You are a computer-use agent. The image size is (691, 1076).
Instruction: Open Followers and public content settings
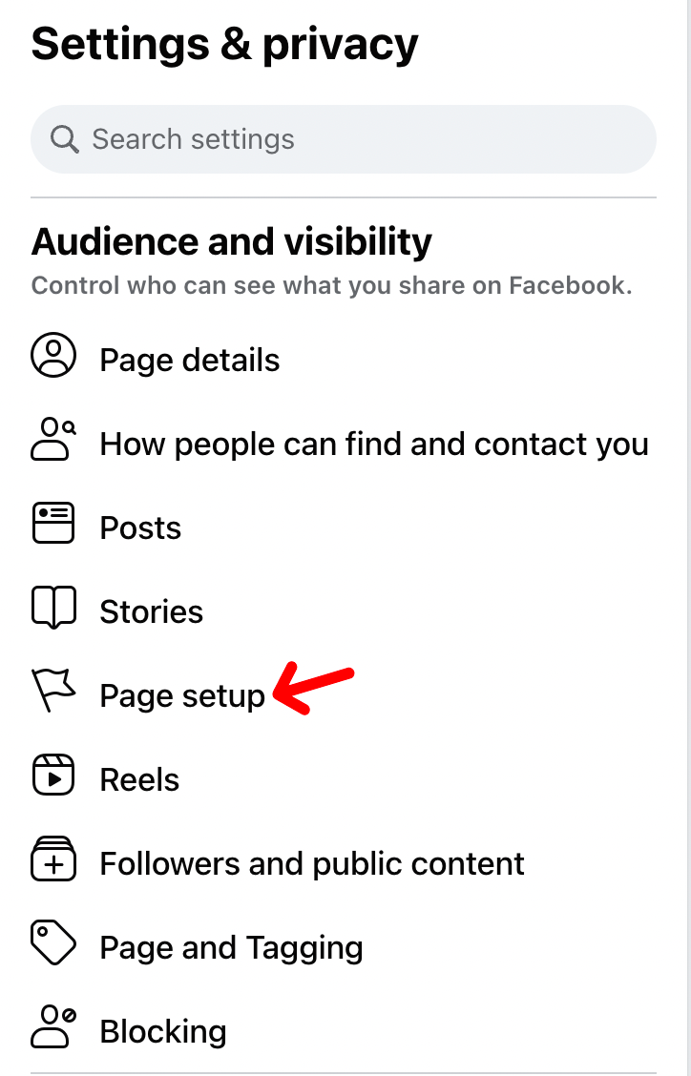311,863
